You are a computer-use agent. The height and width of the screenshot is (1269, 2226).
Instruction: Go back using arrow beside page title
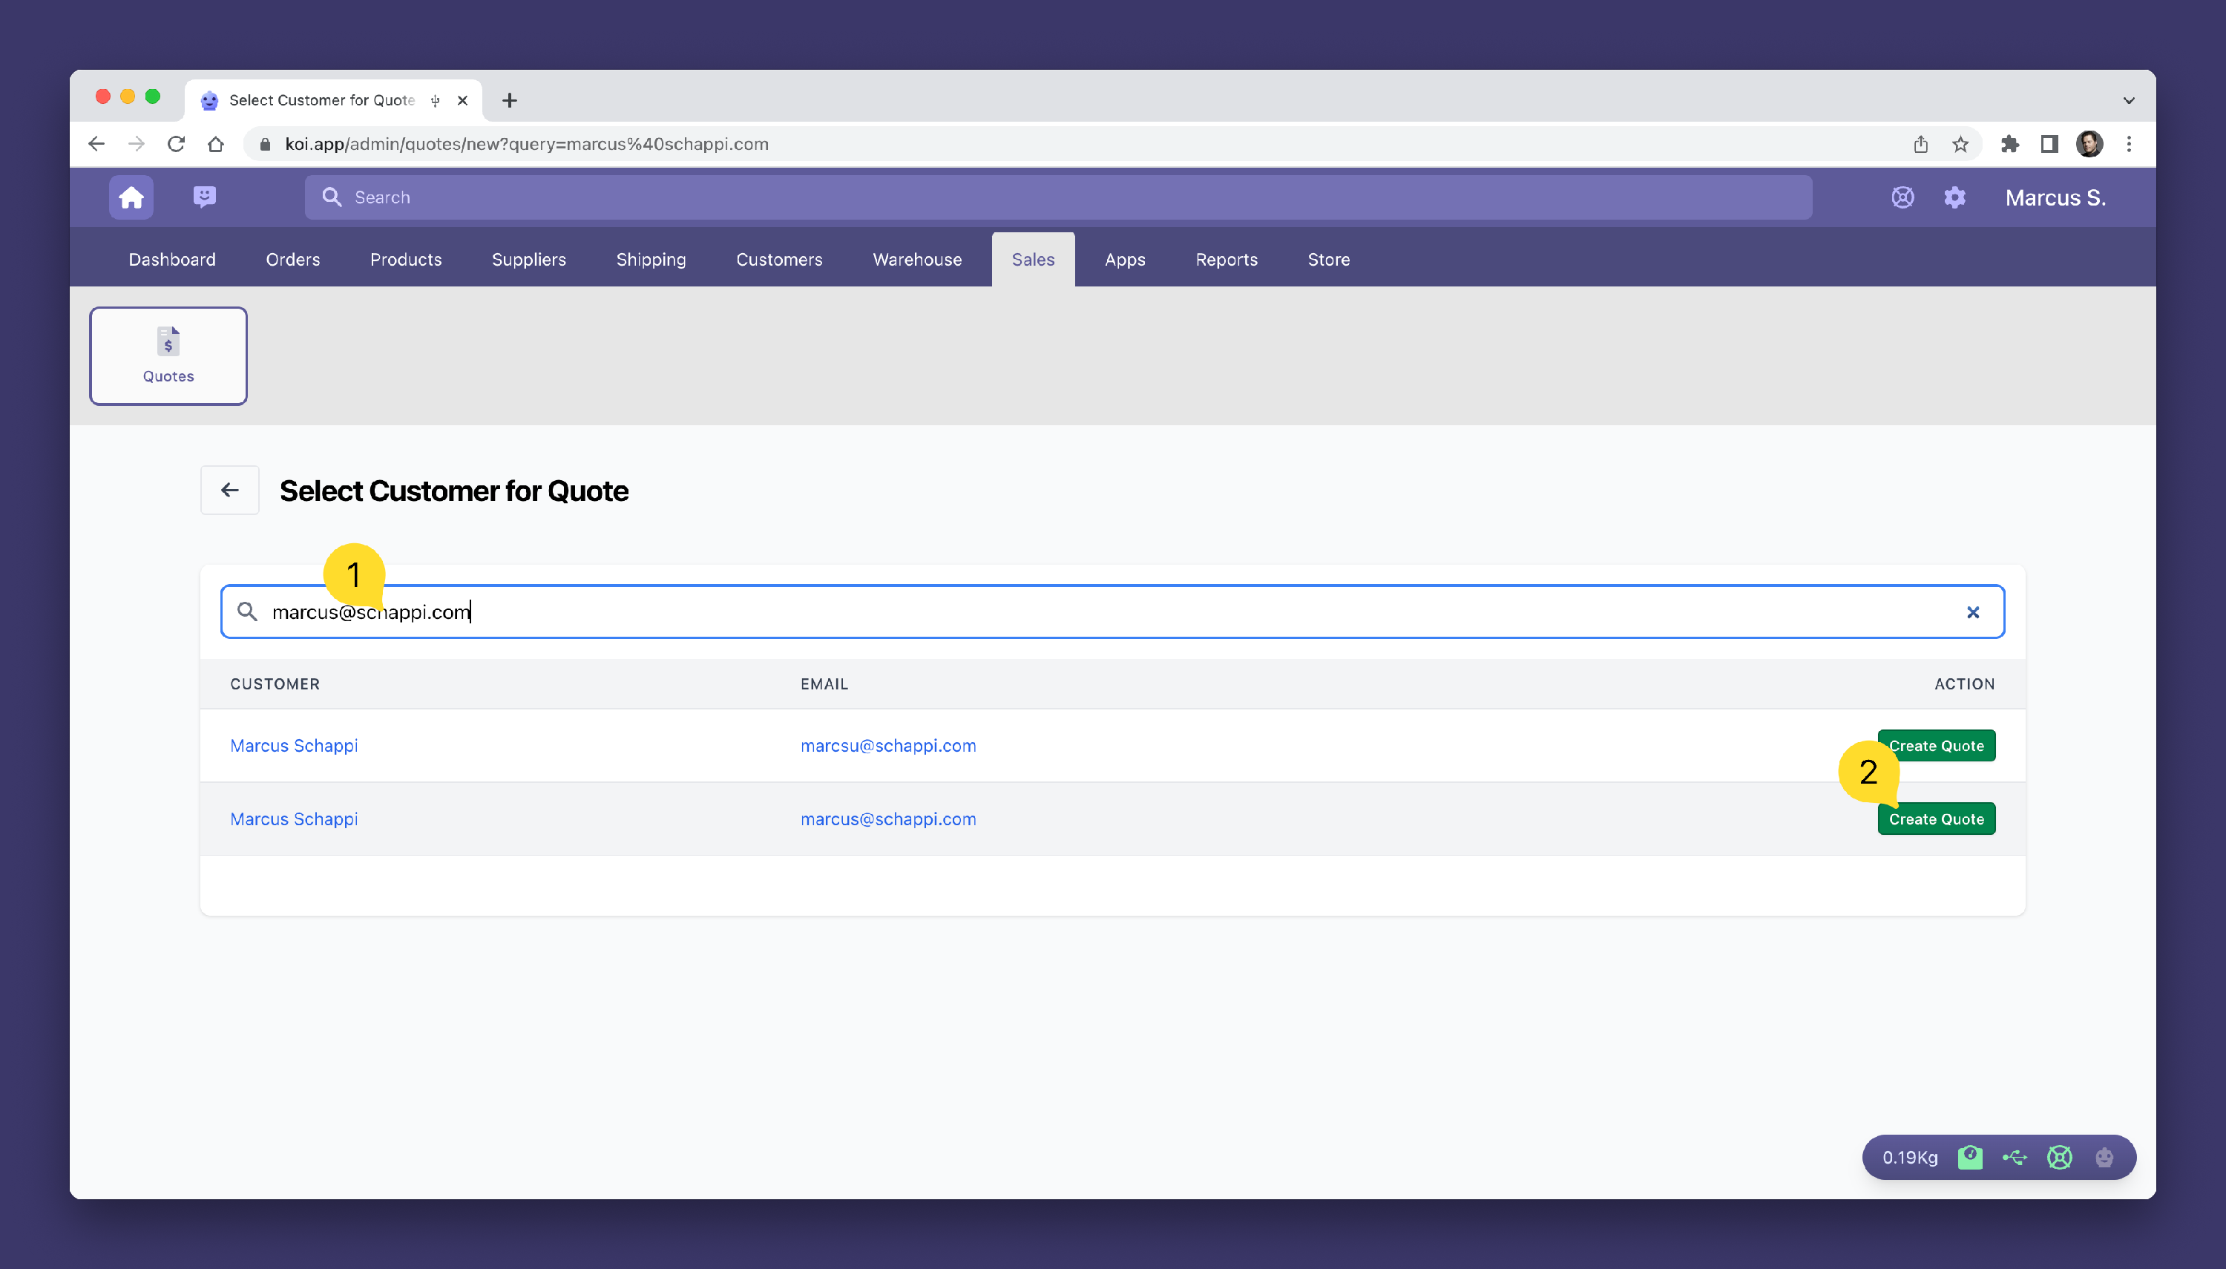tap(229, 491)
